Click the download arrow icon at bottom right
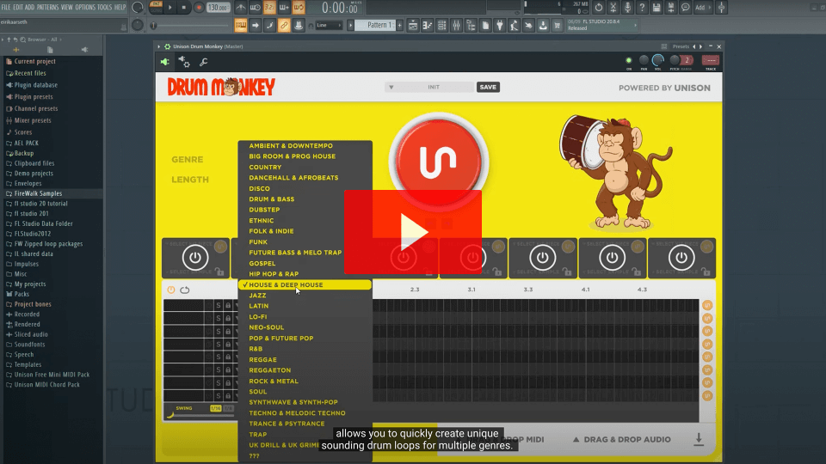826x464 pixels. click(x=699, y=439)
